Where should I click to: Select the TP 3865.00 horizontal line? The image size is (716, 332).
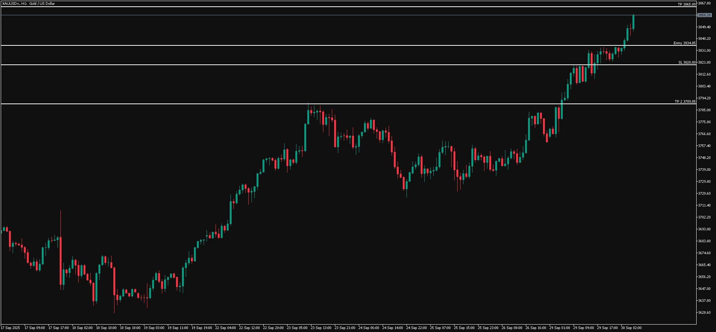click(x=336, y=7)
